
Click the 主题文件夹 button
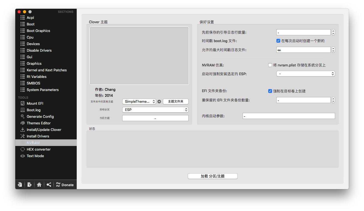click(176, 101)
